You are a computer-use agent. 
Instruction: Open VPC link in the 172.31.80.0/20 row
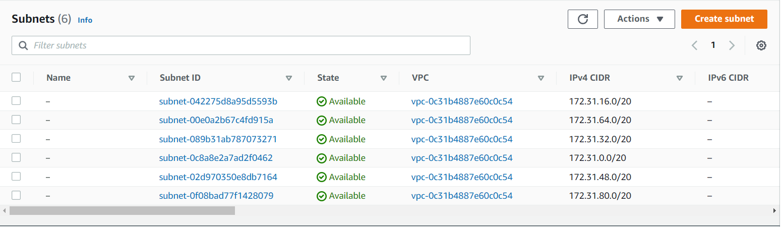click(462, 196)
